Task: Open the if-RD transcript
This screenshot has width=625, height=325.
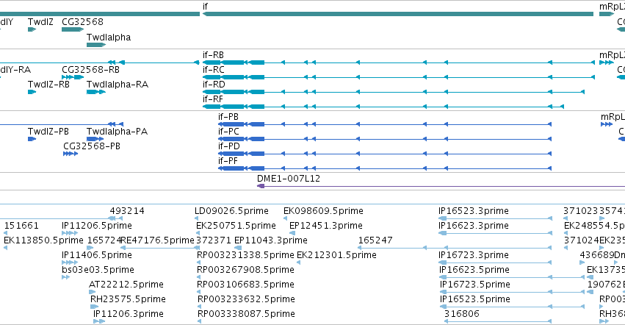Action: click(394, 92)
